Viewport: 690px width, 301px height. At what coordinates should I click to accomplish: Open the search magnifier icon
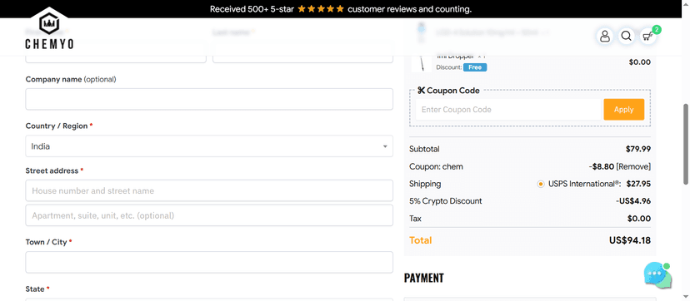click(626, 36)
